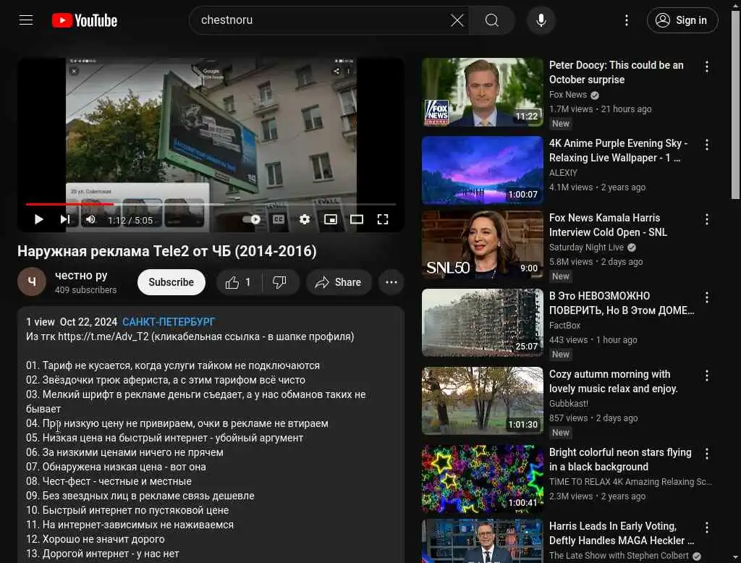This screenshot has height=563, width=741.
Task: Click the Sign in button
Action: (x=682, y=20)
